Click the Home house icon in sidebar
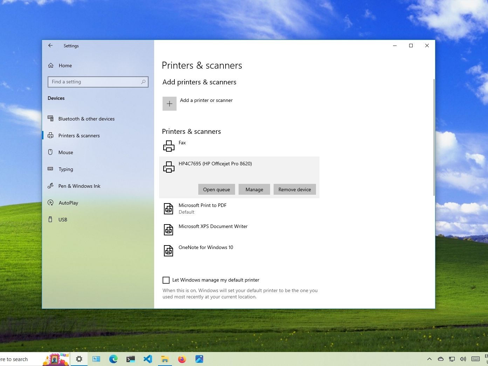Image resolution: width=488 pixels, height=366 pixels. [51, 65]
